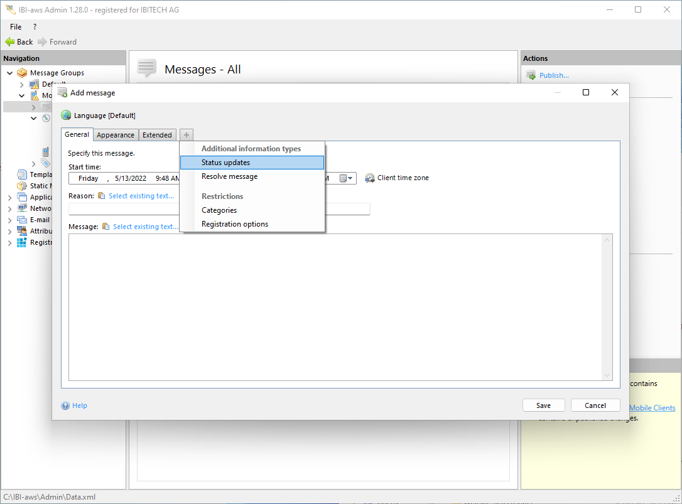
Task: Click the Publish icon in Actions
Action: pyautogui.click(x=531, y=76)
